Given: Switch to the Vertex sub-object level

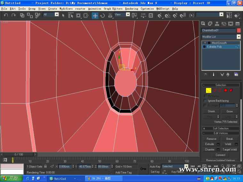Looking at the screenshot, I should click(208, 91).
